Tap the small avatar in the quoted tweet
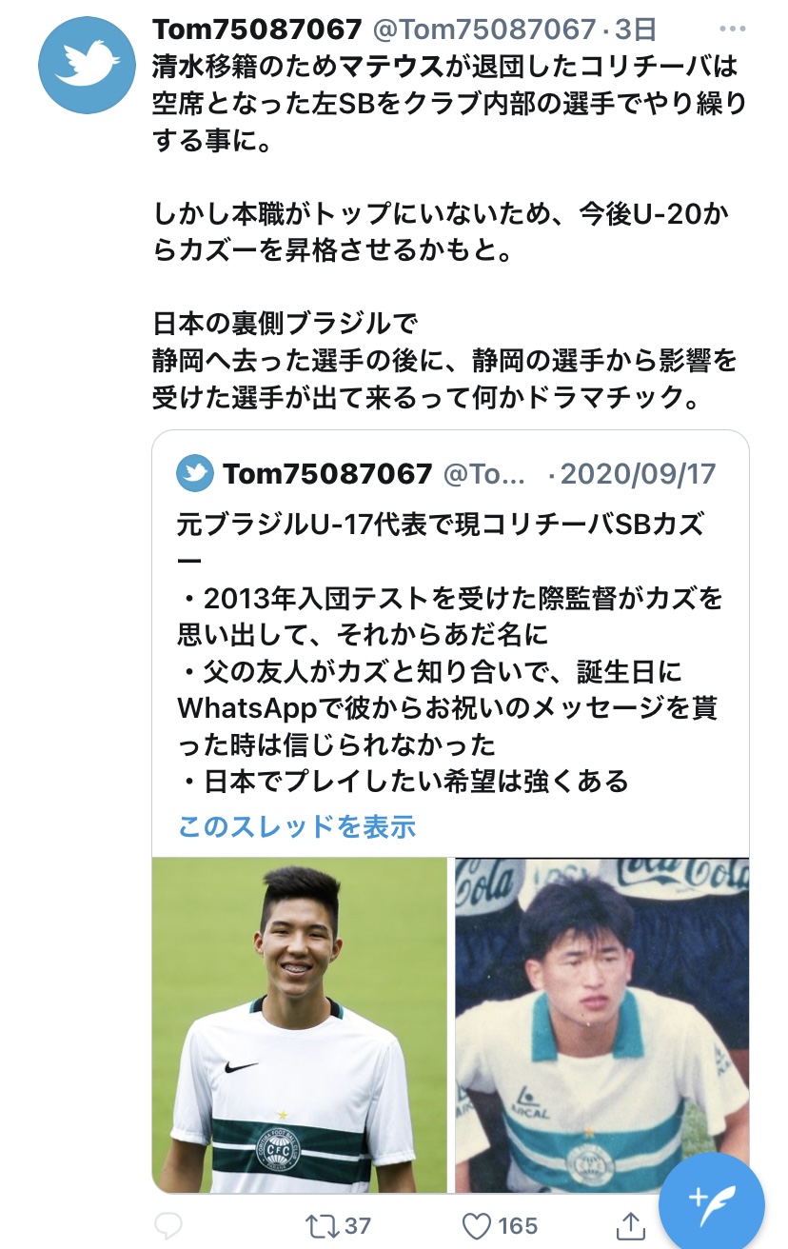 click(x=195, y=473)
